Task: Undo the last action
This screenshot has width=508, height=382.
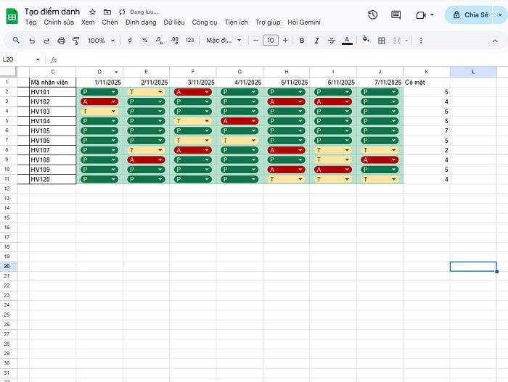Action: 32,41
